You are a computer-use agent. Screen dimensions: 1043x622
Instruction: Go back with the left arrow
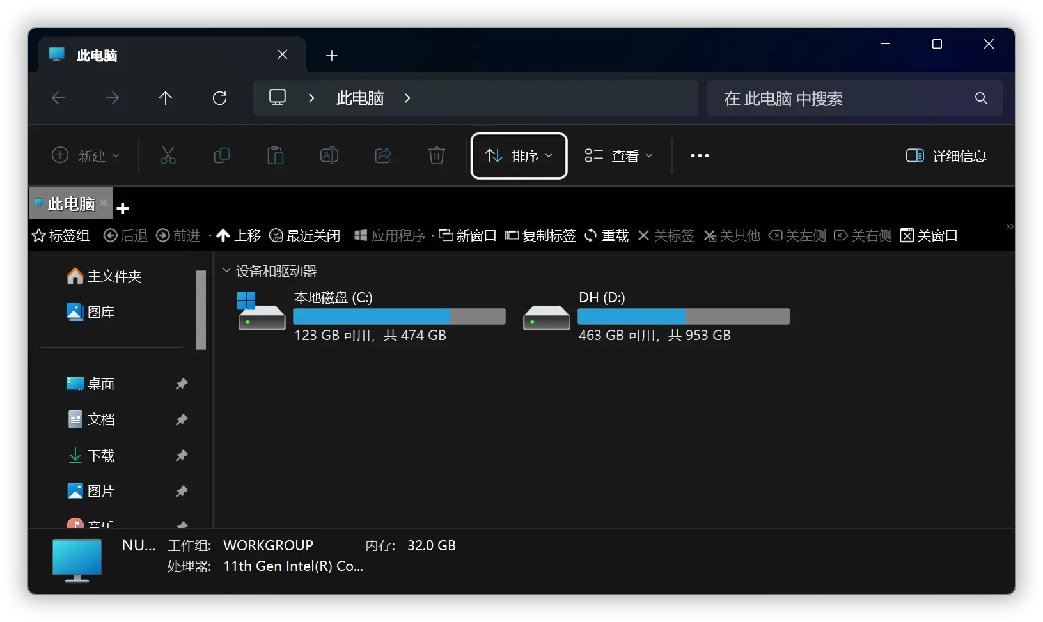(x=59, y=98)
